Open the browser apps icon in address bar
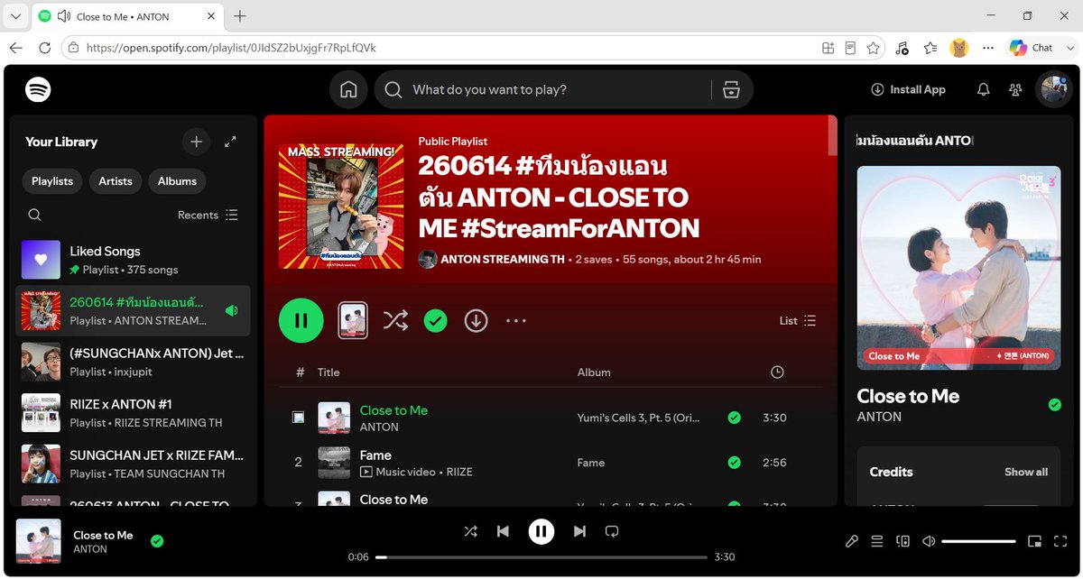The image size is (1083, 579). [x=828, y=48]
